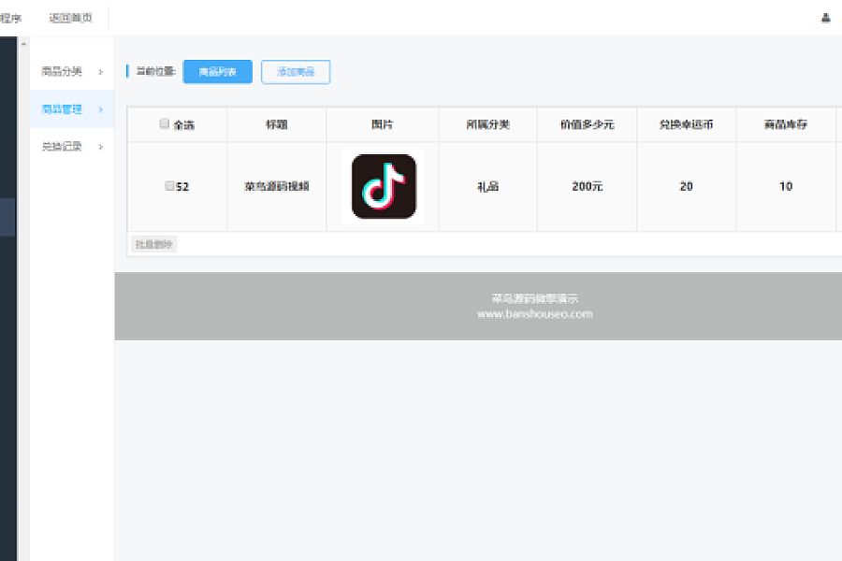Click the 商品库存 column header

[786, 124]
